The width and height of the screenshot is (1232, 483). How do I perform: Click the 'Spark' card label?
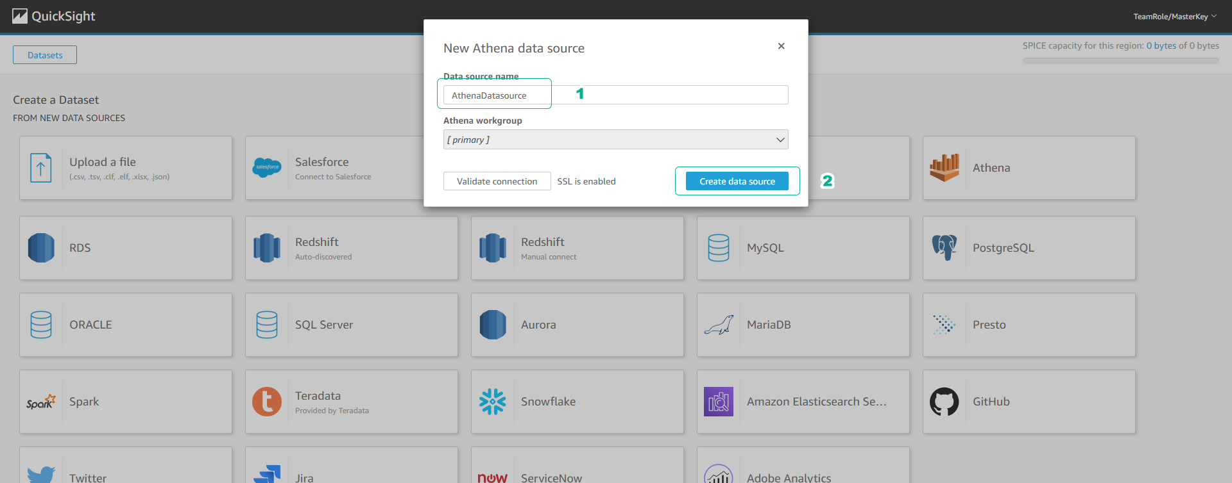84,402
